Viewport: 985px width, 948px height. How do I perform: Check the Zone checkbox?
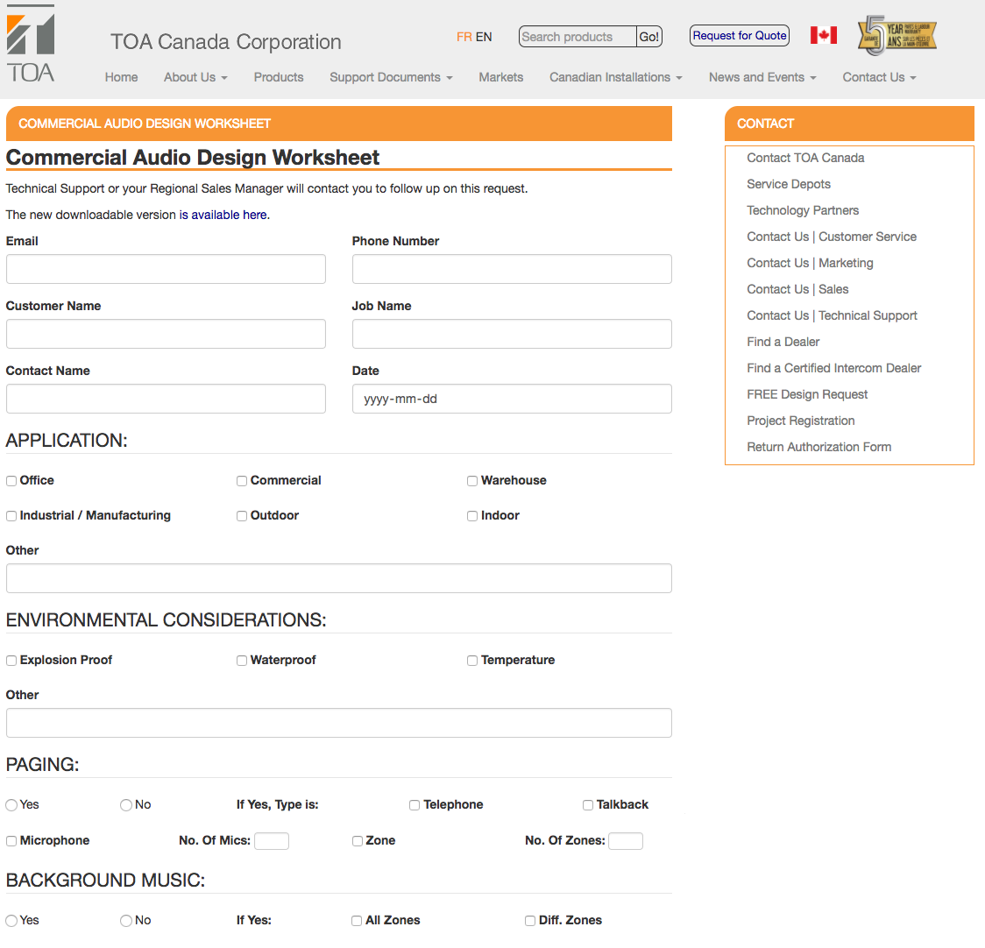coord(358,841)
